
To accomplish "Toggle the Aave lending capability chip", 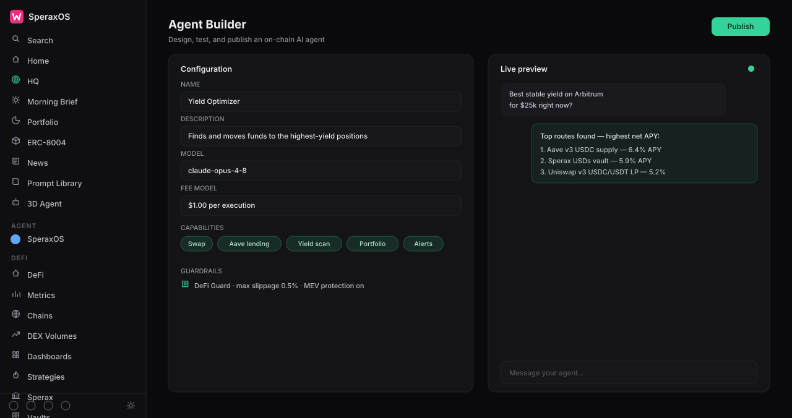I will (x=249, y=244).
